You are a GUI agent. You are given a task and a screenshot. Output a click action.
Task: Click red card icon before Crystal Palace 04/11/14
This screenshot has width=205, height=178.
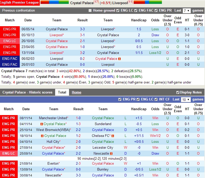pos(42,124)
